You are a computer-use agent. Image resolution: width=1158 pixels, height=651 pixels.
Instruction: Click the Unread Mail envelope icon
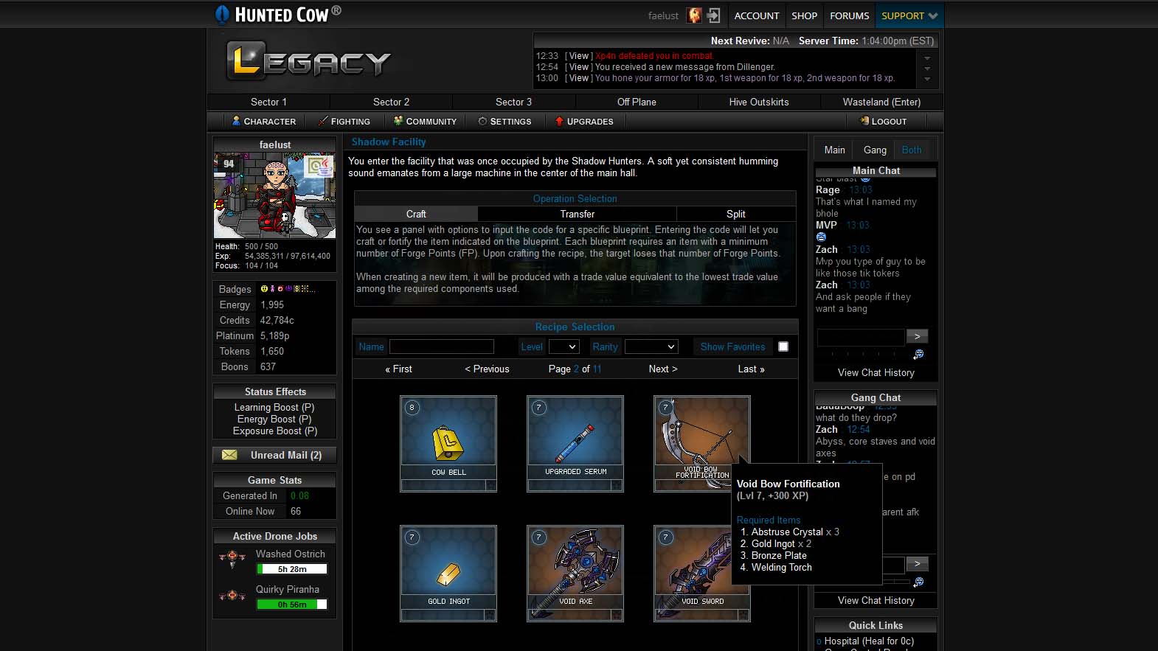(229, 455)
